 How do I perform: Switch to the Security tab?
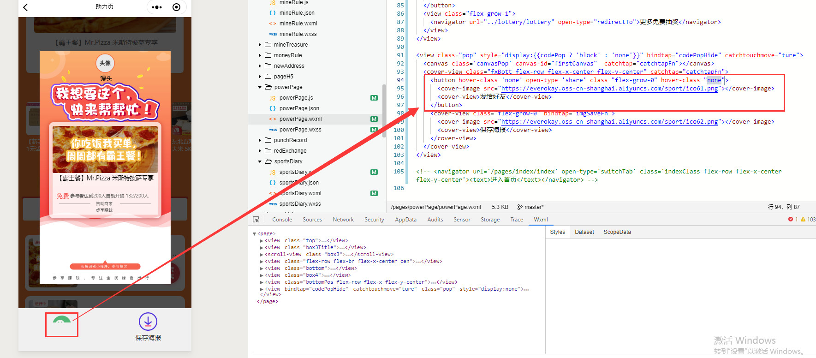[374, 220]
